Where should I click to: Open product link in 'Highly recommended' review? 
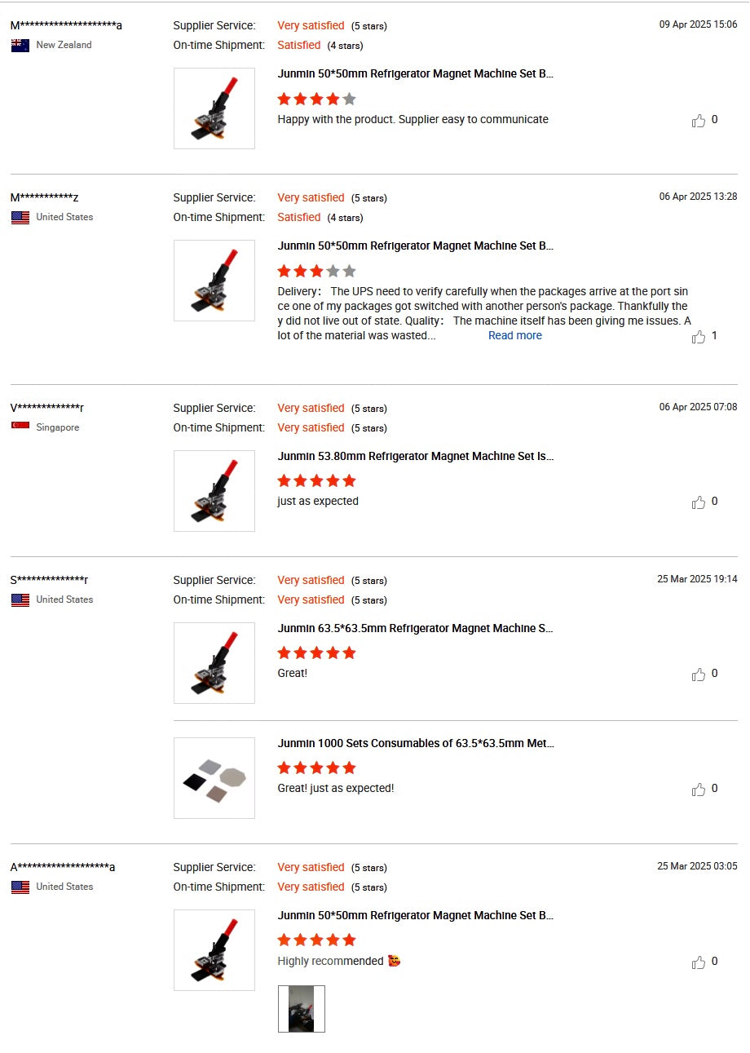(415, 915)
